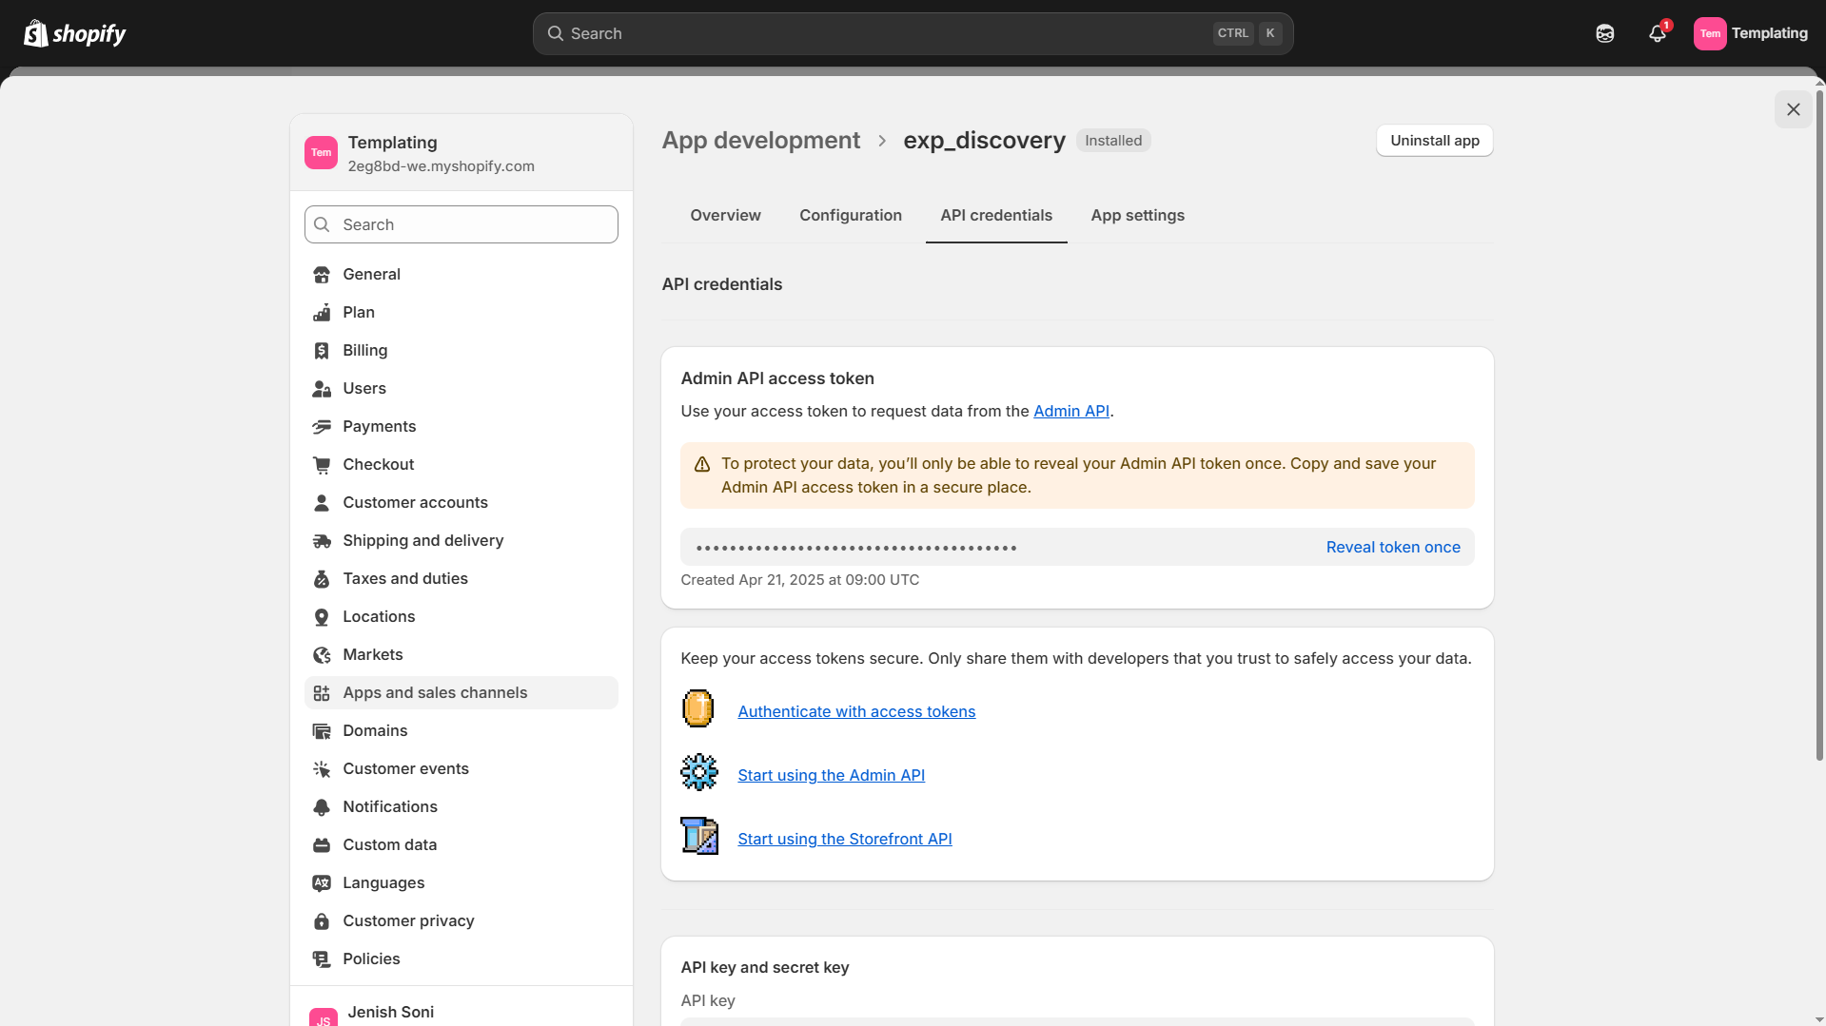Click the Templating store header in sidebar
Screen dimensions: 1826x1026
point(461,153)
